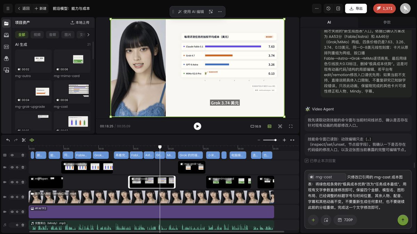
Task: Click the snapshot capture icon under preview
Action: [x=280, y=127]
